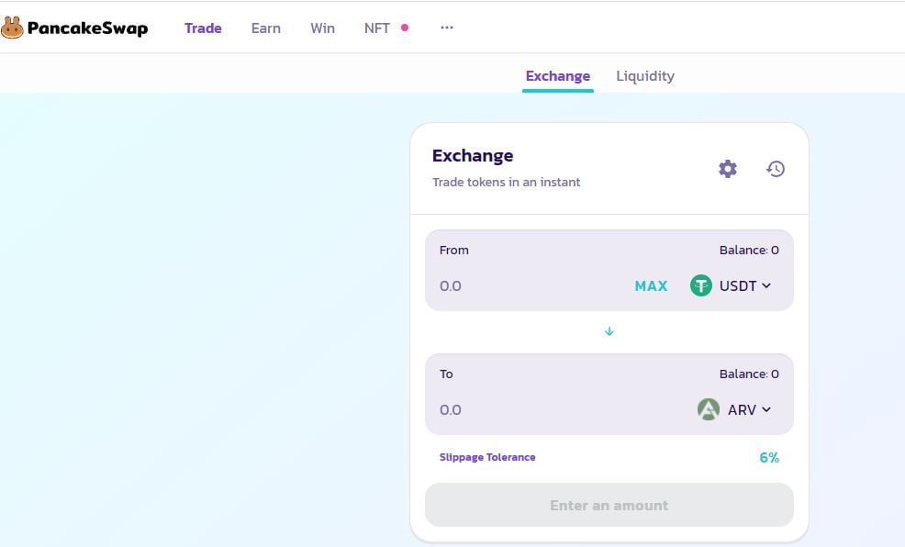Swap token direction with arrow icon

(609, 331)
